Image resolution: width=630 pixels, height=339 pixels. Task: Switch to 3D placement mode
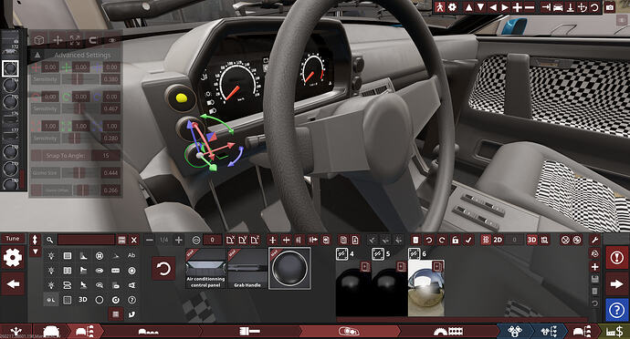531,240
